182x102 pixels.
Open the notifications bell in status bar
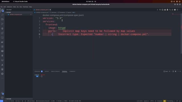tap(180, 101)
